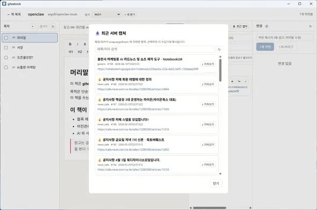Apply bold formatting with the B toolbar icon

tap(70, 44)
